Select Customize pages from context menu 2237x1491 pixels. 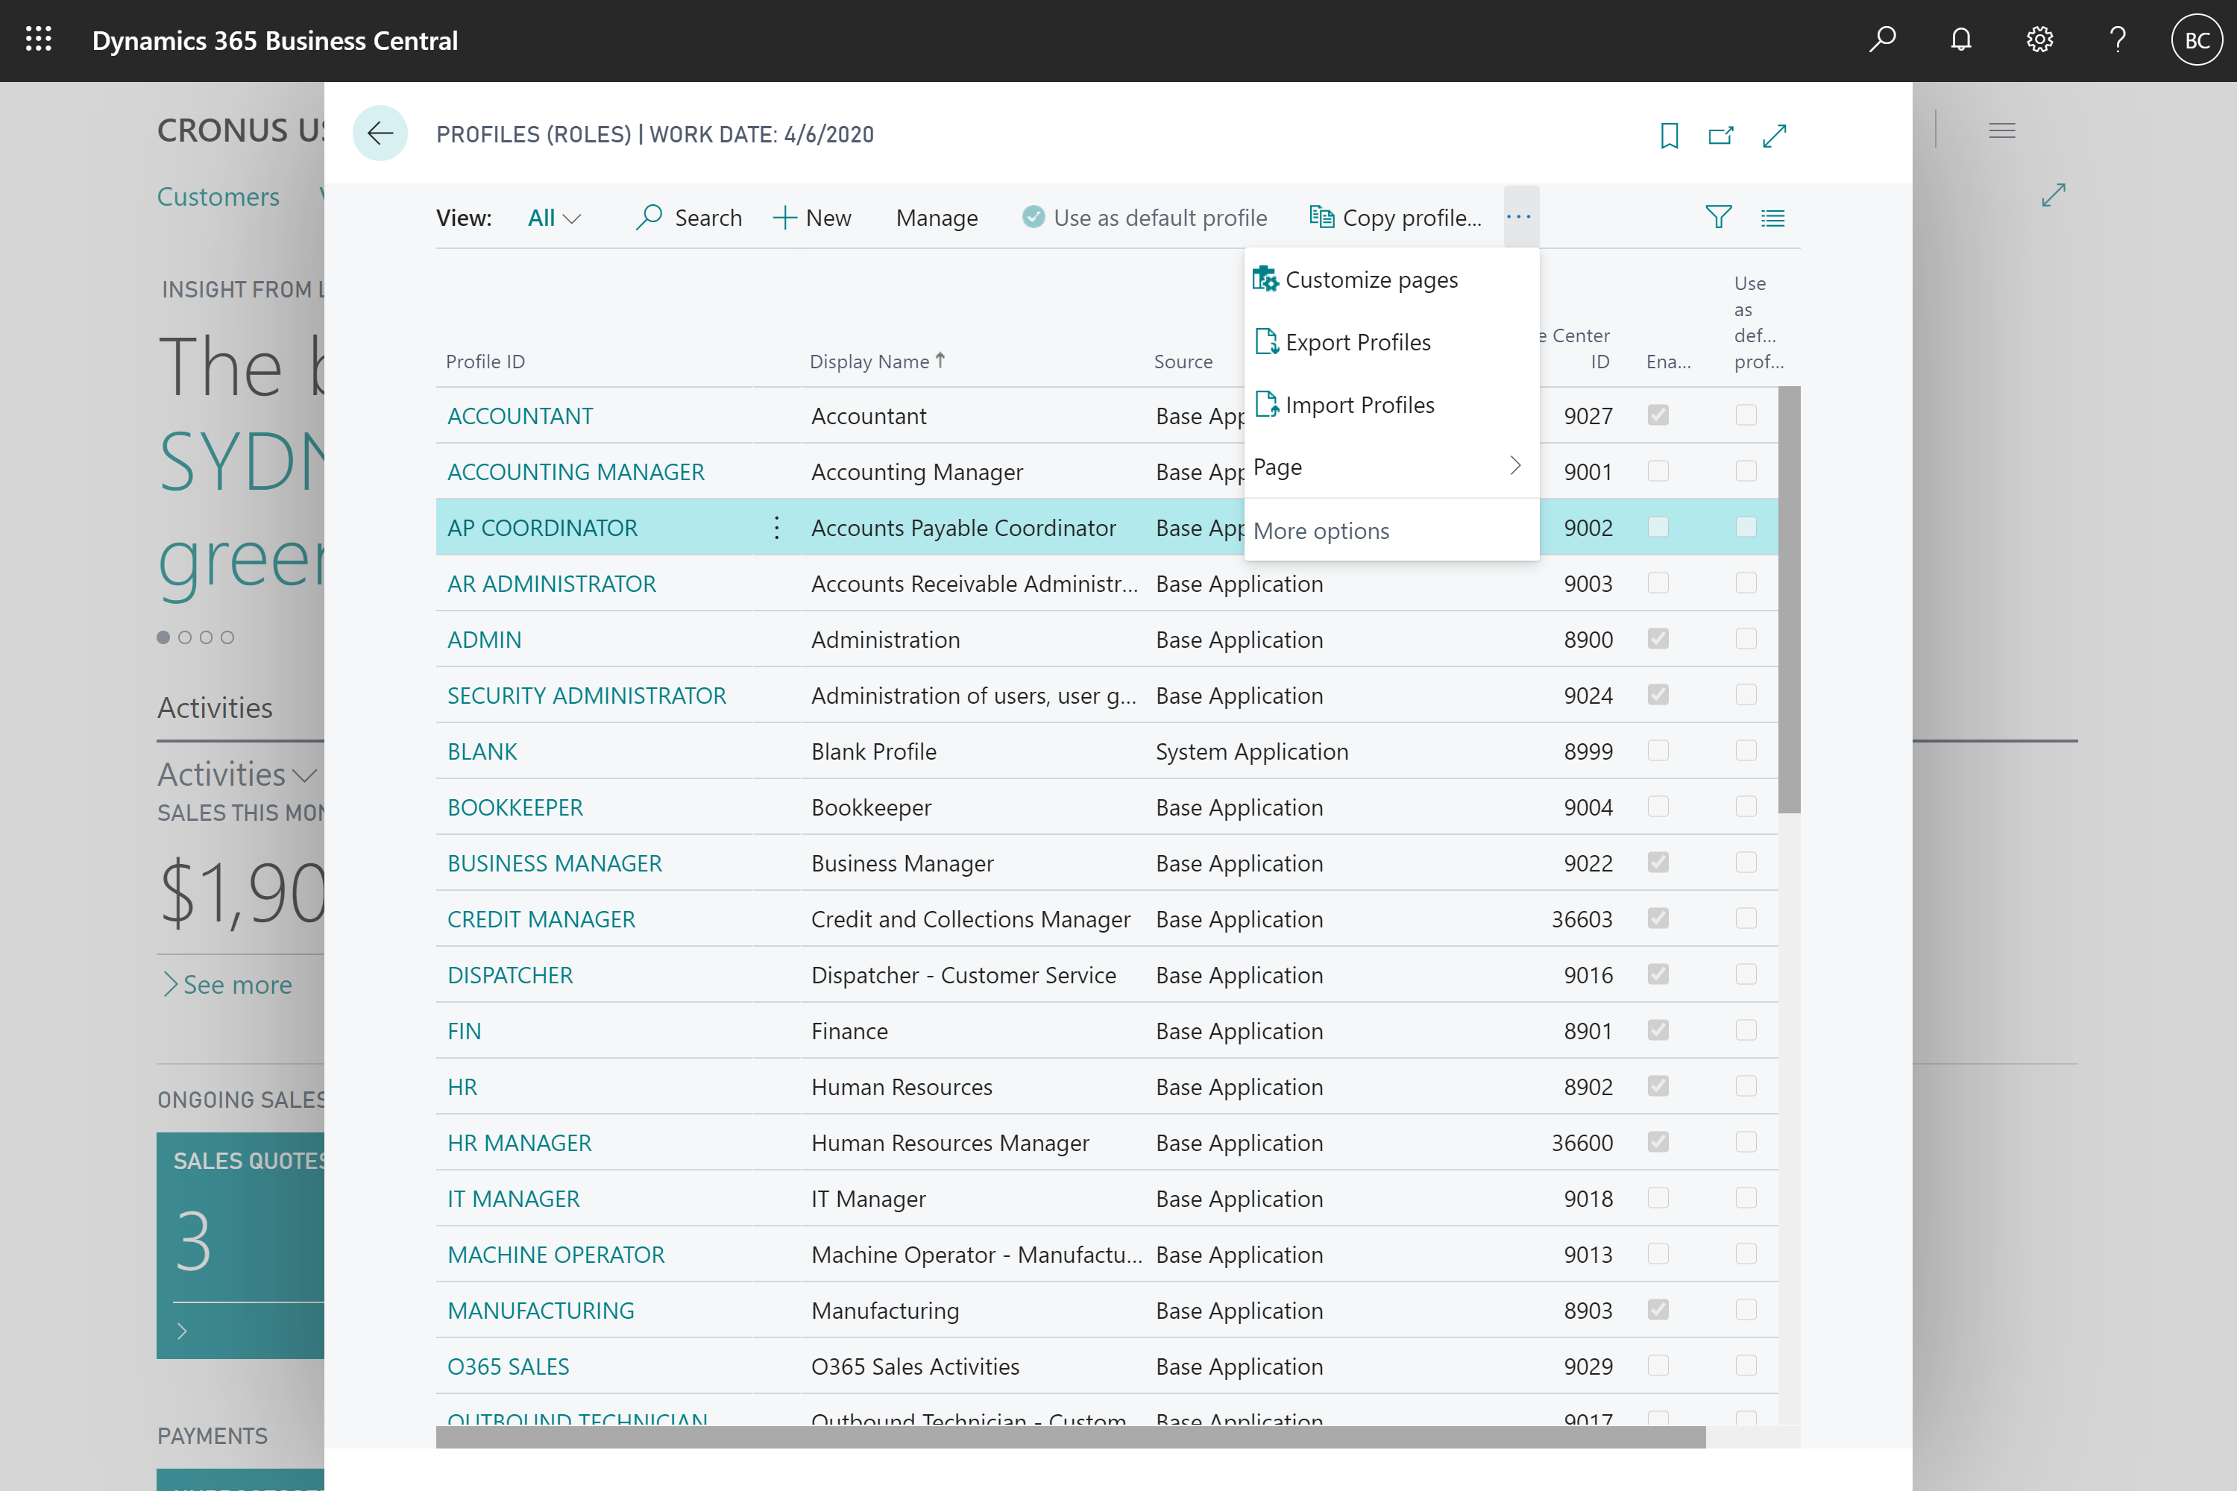point(1370,278)
